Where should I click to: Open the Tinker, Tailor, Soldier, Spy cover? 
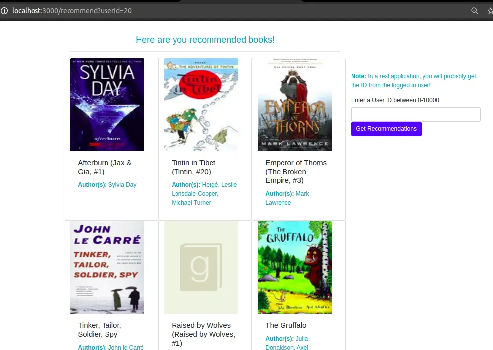click(x=107, y=267)
